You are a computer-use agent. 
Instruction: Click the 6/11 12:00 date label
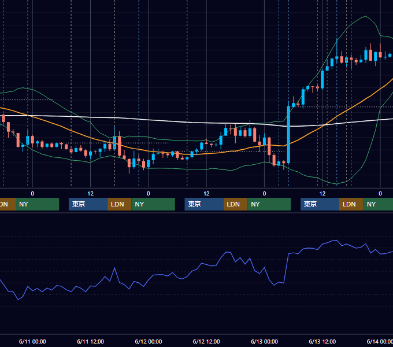[91, 341]
